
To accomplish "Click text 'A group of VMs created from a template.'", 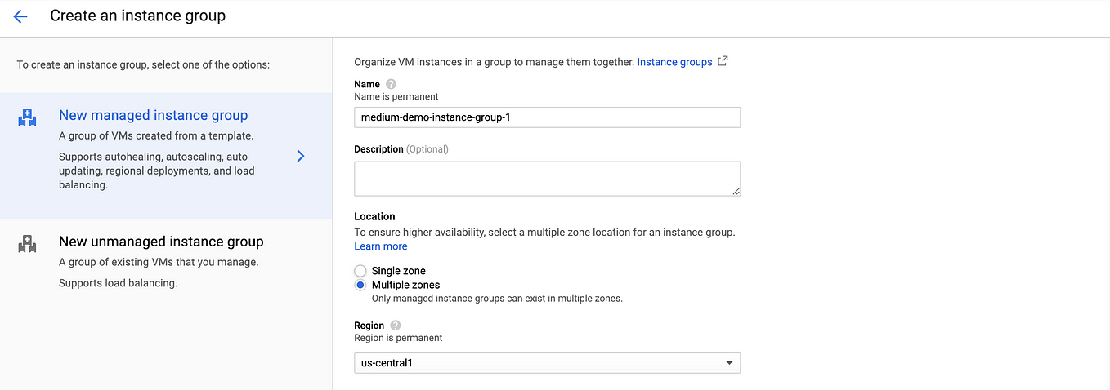I will point(156,136).
